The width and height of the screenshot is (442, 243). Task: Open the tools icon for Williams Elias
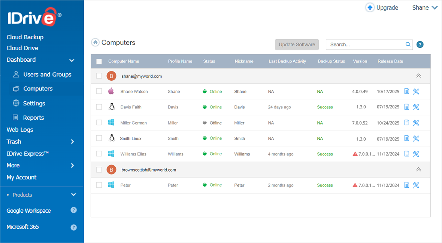tap(416, 154)
